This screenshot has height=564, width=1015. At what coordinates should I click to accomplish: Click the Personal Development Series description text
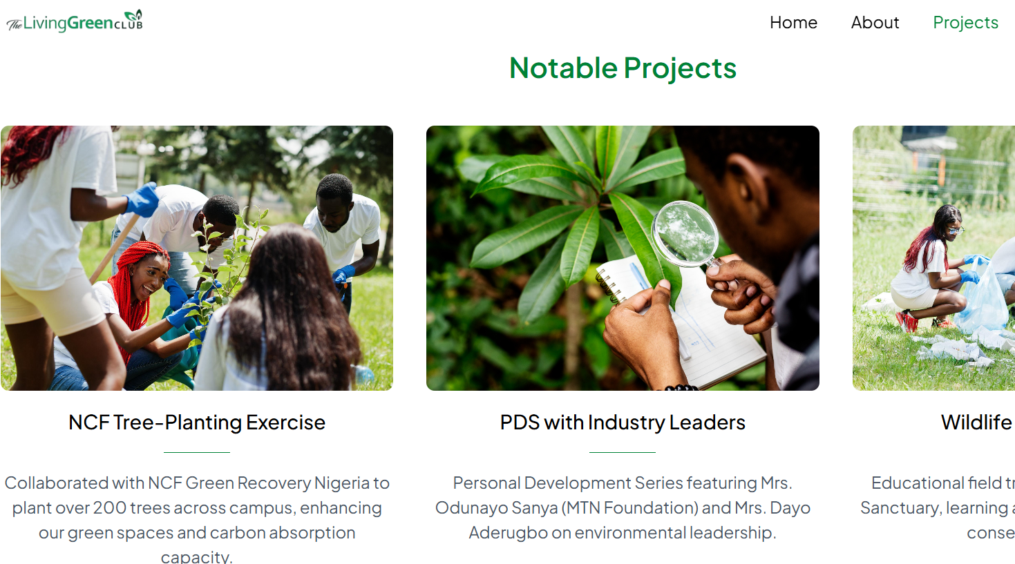[623, 507]
